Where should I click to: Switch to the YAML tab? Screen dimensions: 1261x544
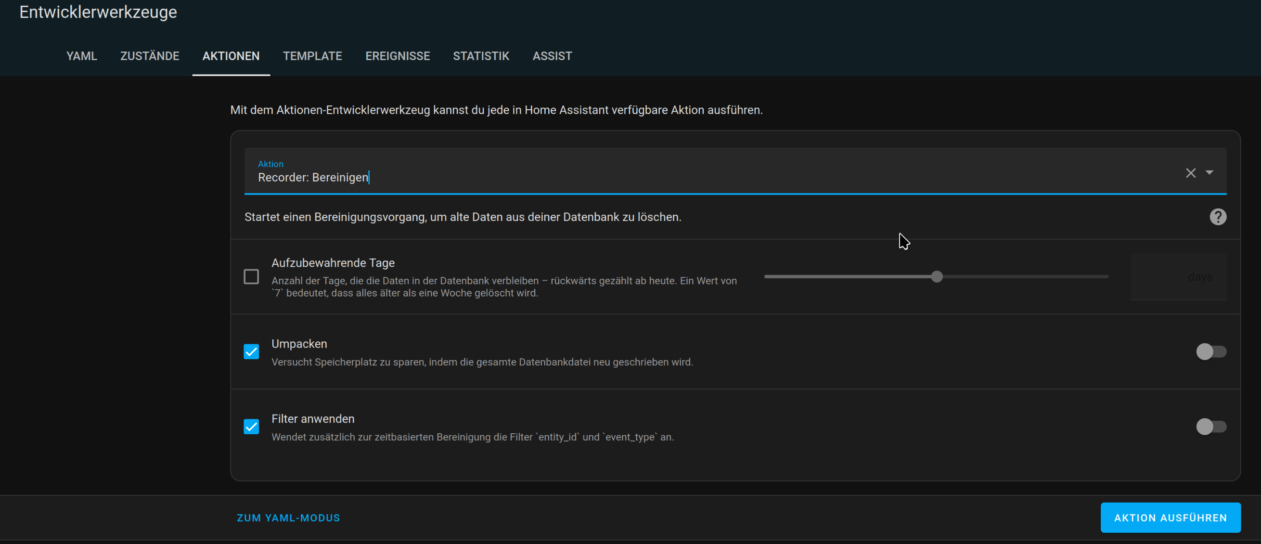(82, 56)
